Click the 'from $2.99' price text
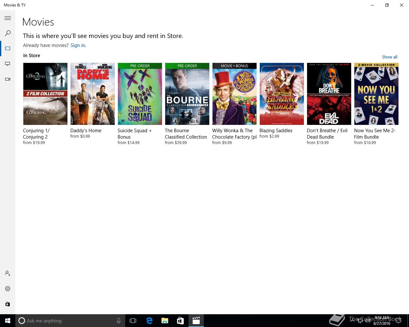Screen dimensions: 409x327 [x=269, y=136]
